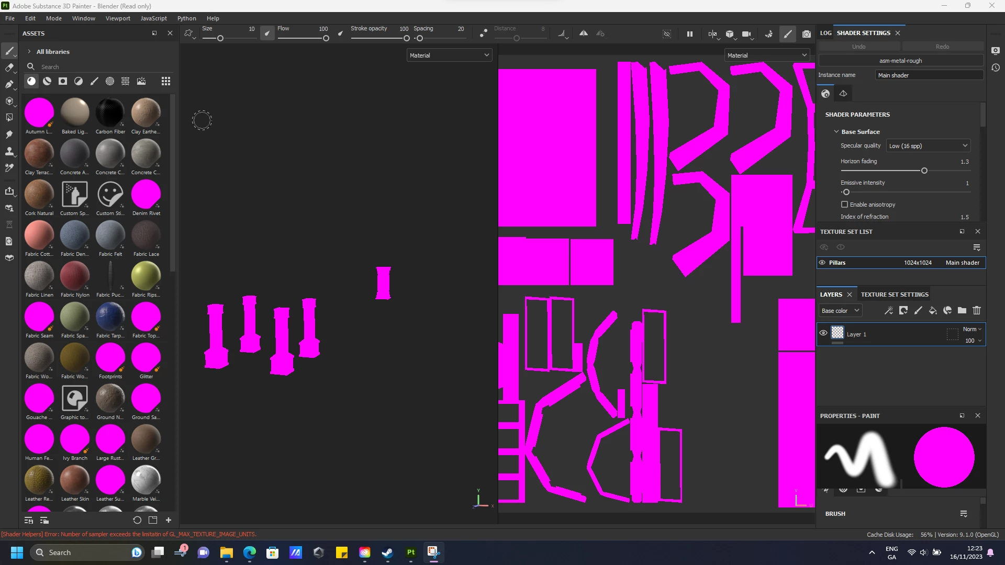Select the Eraser tool in left toolbar
The width and height of the screenshot is (1005, 565).
coord(9,67)
